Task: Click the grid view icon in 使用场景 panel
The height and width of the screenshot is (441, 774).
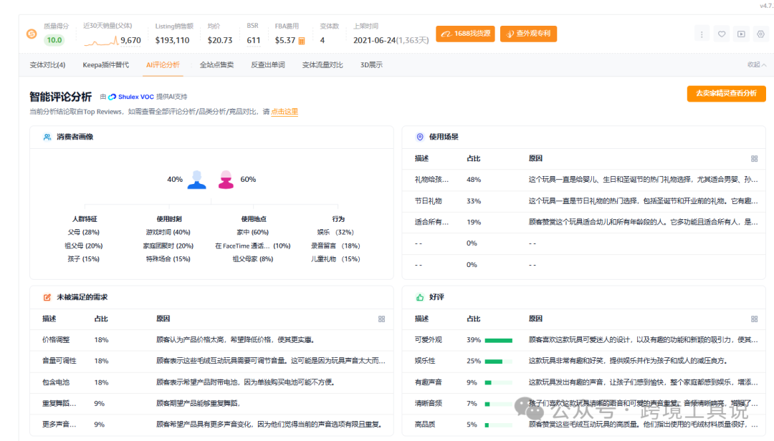Action: [754, 158]
